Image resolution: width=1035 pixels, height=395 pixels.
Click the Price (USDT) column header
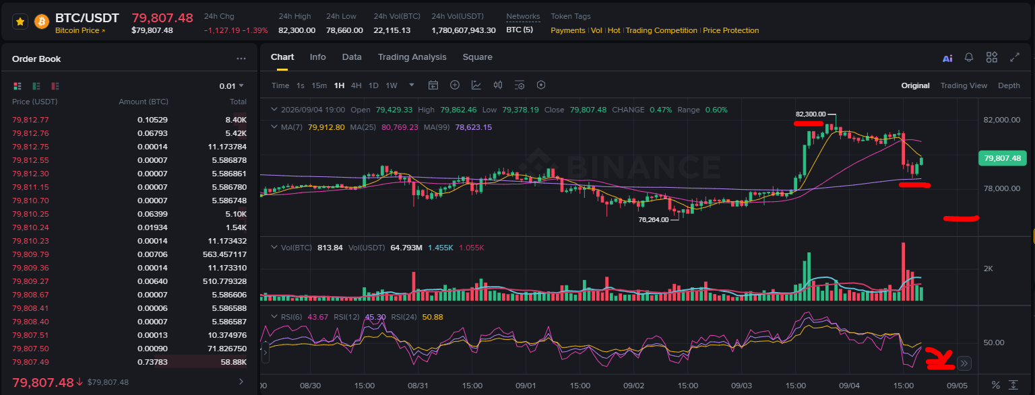point(35,102)
